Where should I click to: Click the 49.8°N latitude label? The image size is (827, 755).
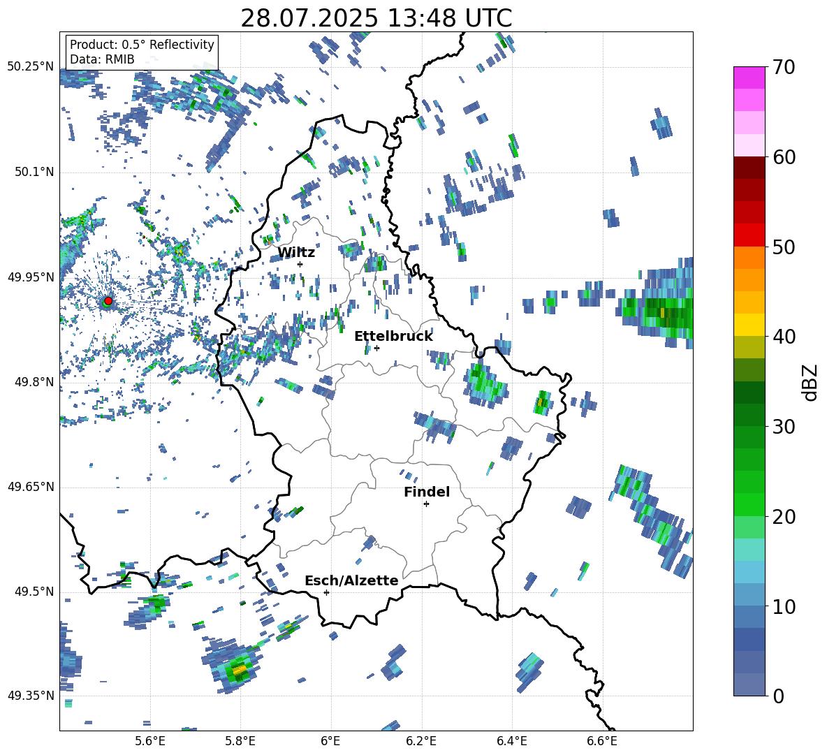point(34,382)
